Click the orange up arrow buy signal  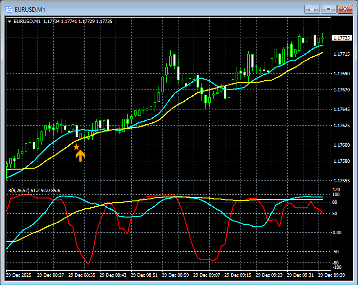click(80, 156)
